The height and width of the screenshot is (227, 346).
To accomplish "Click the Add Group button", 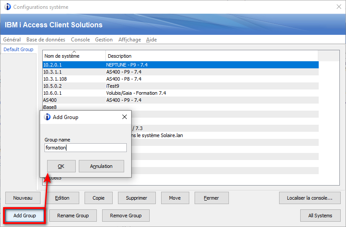I will pos(25,216).
